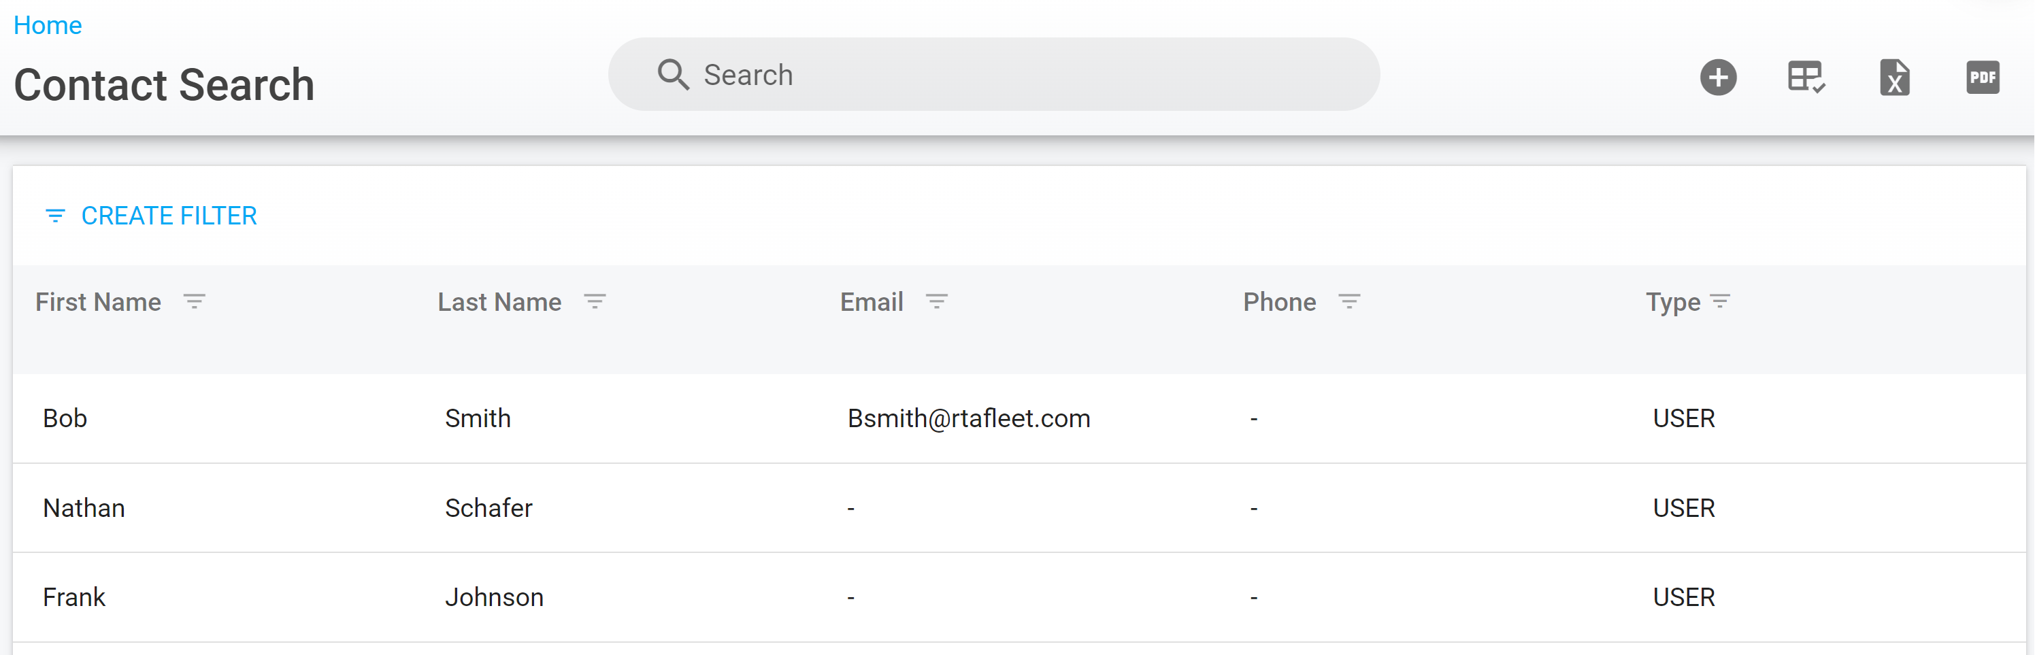The height and width of the screenshot is (655, 2035).
Task: Click the add contact plus icon
Action: point(1718,78)
